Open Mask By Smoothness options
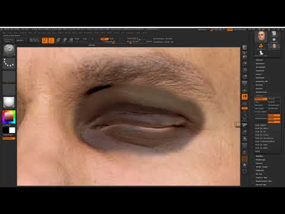The width and height of the screenshot is (285, 214). [265, 138]
